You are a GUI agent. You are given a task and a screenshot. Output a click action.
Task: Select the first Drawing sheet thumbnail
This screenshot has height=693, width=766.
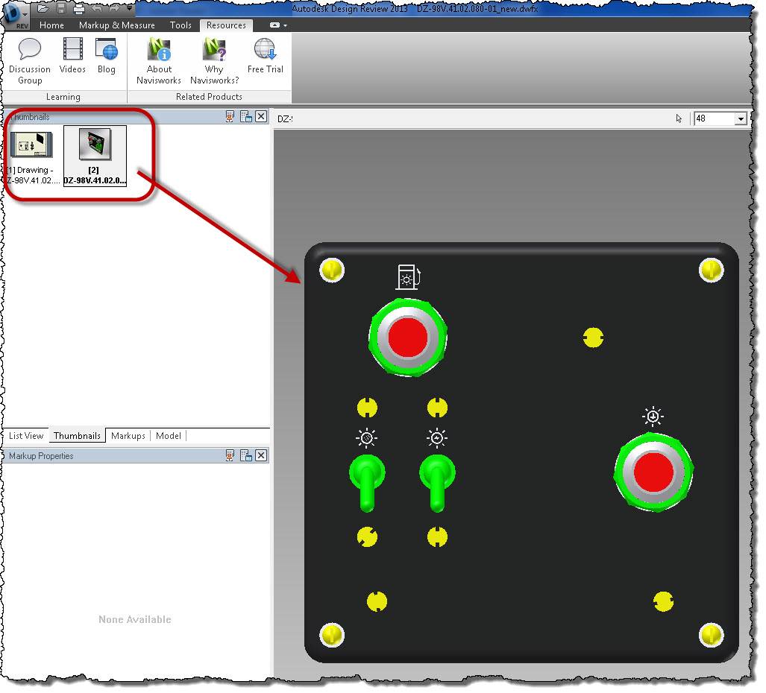click(x=31, y=144)
